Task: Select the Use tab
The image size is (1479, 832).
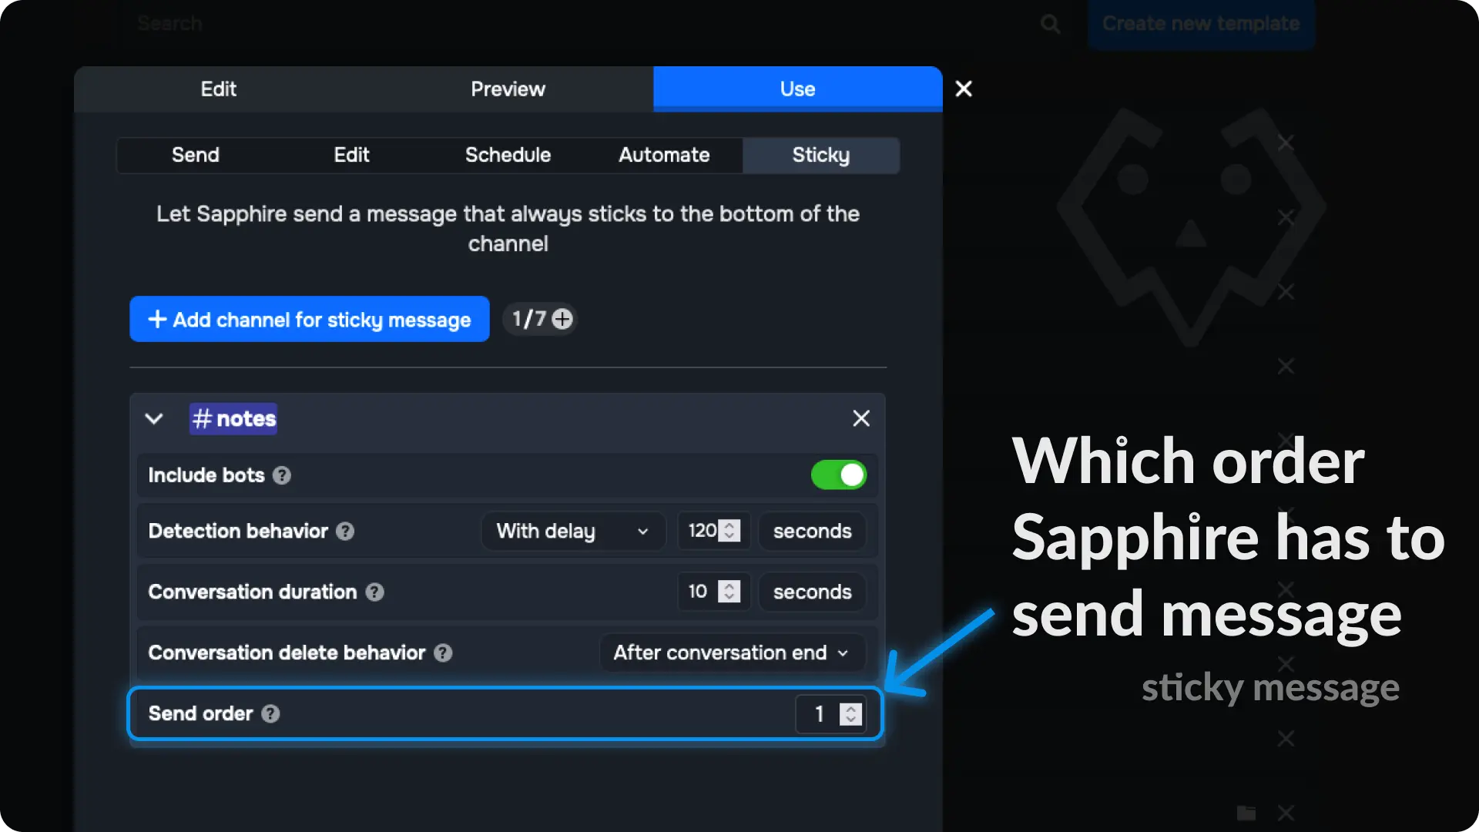Action: coord(797,89)
